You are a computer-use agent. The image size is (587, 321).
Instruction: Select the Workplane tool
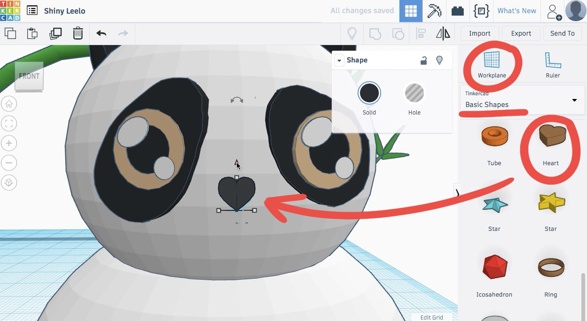coord(492,65)
